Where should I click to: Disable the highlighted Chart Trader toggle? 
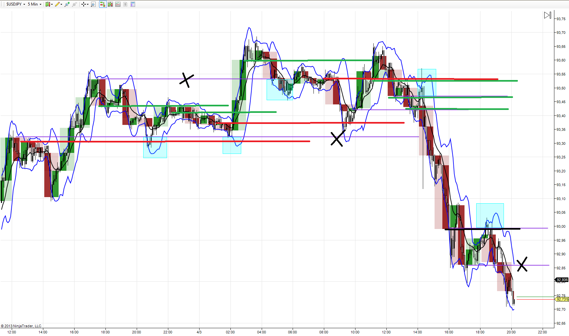point(103,4)
